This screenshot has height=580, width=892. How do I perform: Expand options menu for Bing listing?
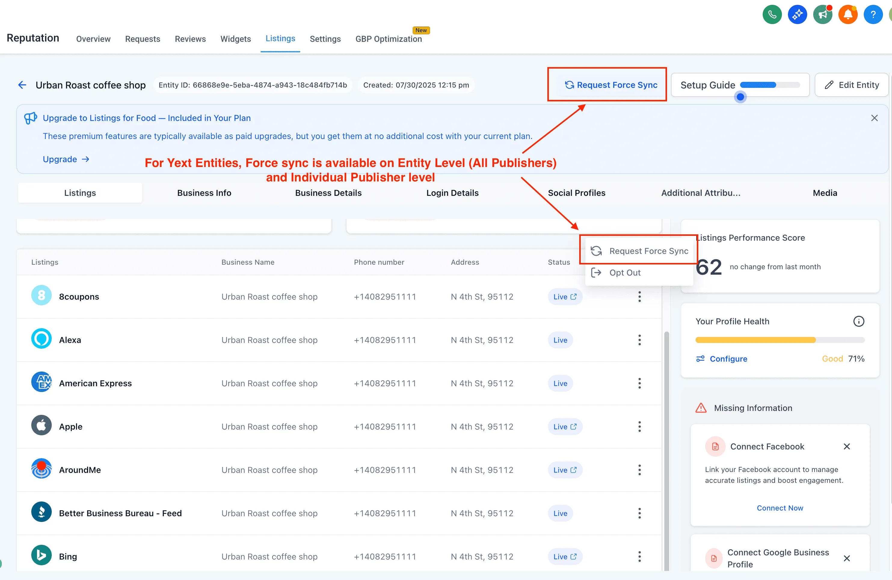click(639, 556)
